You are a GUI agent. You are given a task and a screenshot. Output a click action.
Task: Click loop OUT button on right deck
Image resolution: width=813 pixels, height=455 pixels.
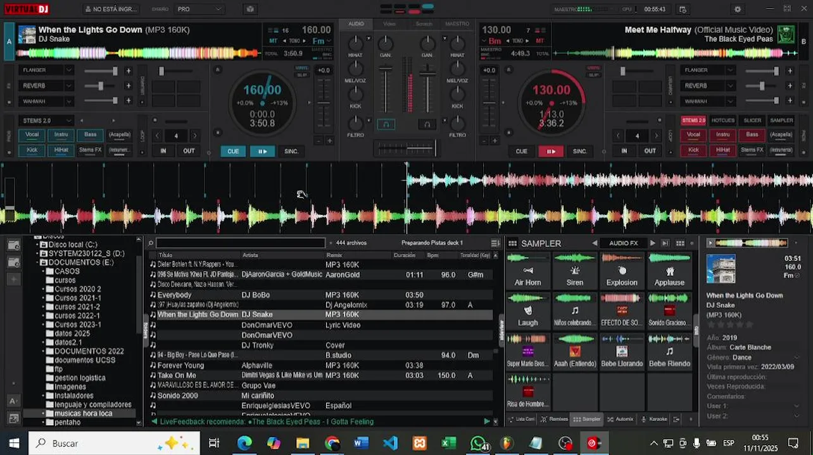pos(650,151)
